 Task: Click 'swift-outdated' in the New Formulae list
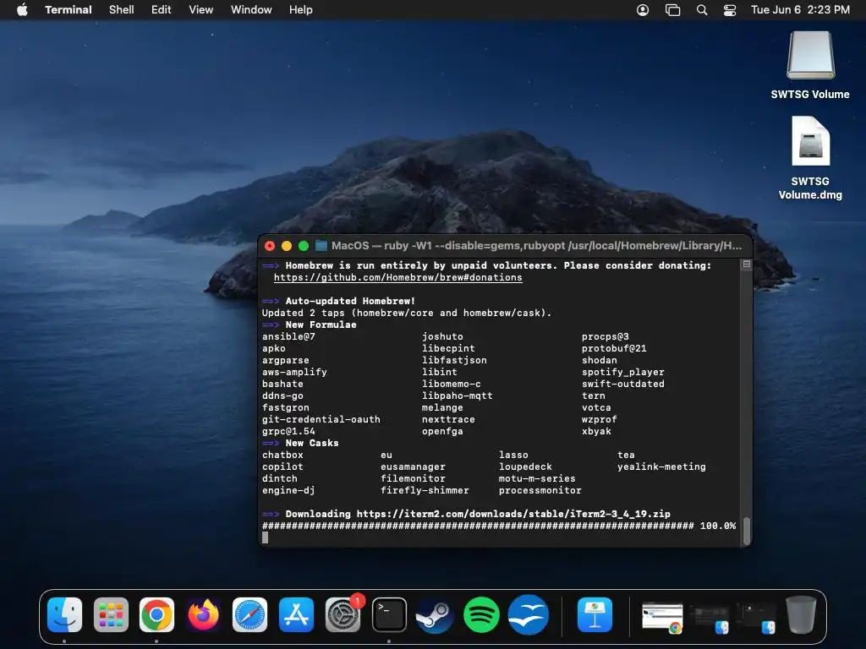click(623, 384)
